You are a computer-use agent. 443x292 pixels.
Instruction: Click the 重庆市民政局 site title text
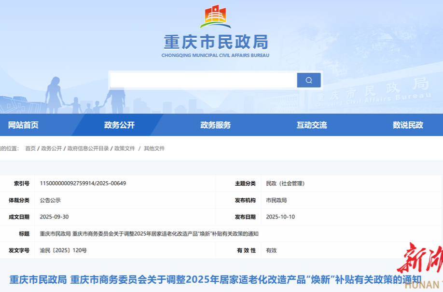(x=215, y=43)
